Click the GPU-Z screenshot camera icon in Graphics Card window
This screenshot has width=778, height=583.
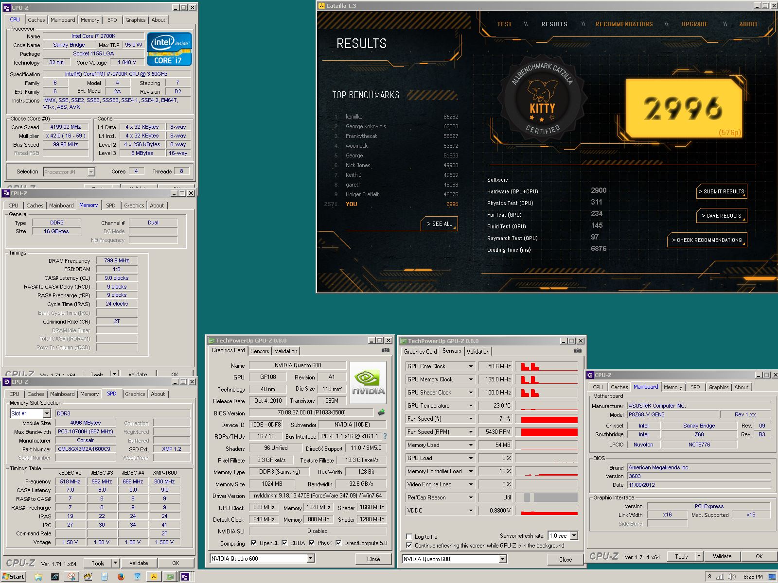point(385,350)
